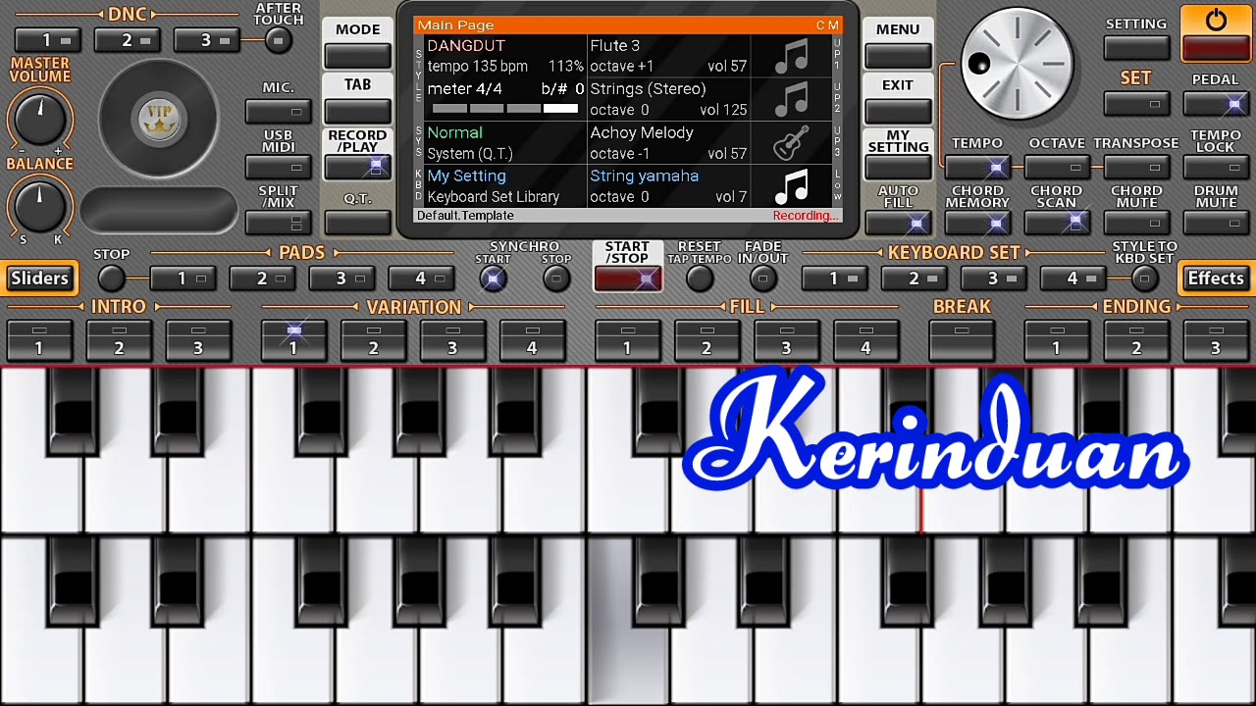Click the pads Stop button
Image resolution: width=1256 pixels, height=706 pixels.
(x=112, y=278)
